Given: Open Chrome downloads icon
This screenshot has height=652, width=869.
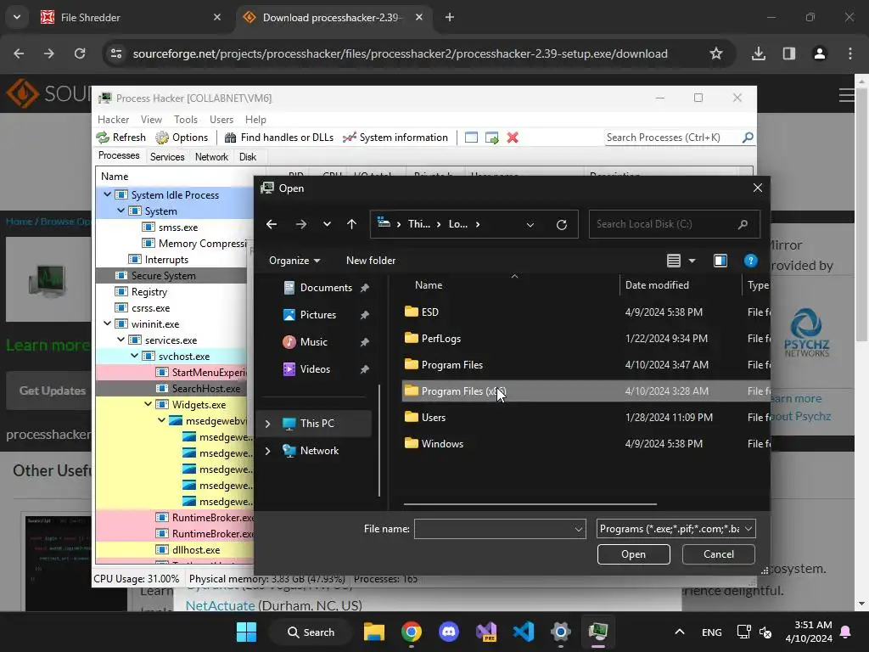Looking at the screenshot, I should [x=759, y=53].
